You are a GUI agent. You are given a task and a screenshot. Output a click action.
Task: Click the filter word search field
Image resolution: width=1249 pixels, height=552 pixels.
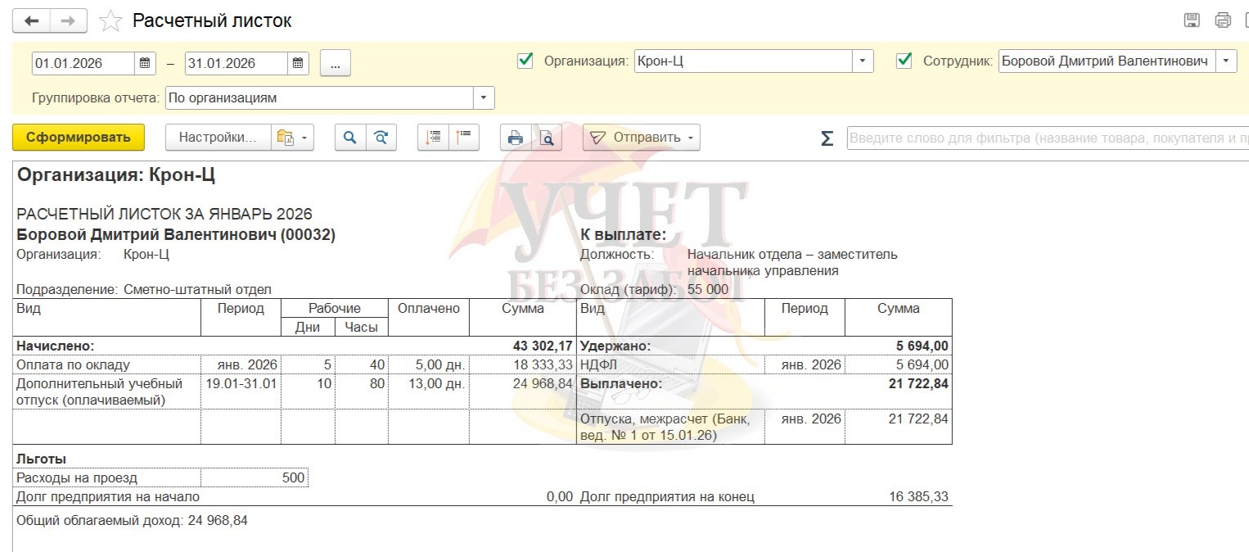tap(1048, 138)
